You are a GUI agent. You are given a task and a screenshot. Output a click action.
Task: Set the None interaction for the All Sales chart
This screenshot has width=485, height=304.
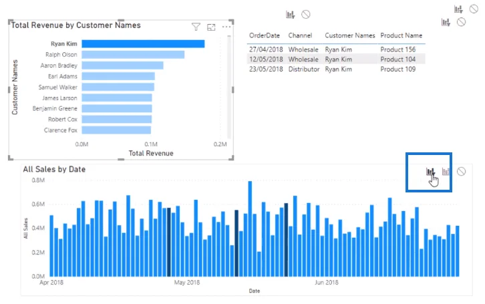tap(461, 171)
